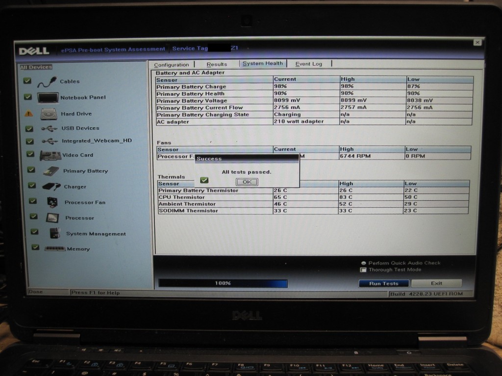The height and width of the screenshot is (376, 502).
Task: Toggle the Notebook Panel checkbox
Action: tap(28, 96)
